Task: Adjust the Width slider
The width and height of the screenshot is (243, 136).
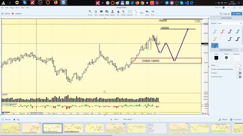Action: click(226, 65)
